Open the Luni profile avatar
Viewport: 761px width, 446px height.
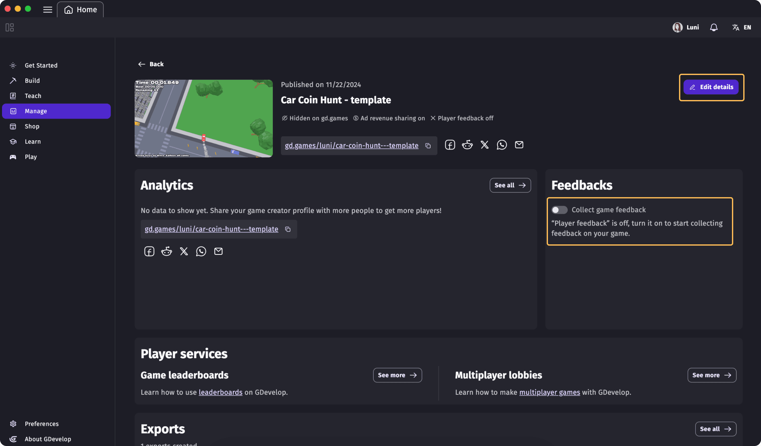(677, 27)
